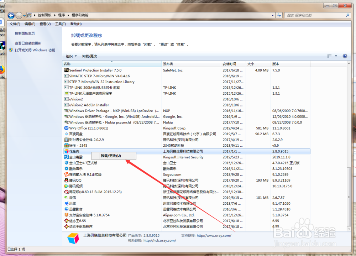Open 打开或关闭 Windows 功能 link
The image size is (356, 256).
[x=35, y=50]
